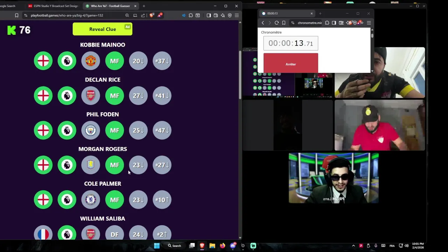Screen dimensions: 448x252
Task: Open Discord from the taskbar
Action: (233, 246)
